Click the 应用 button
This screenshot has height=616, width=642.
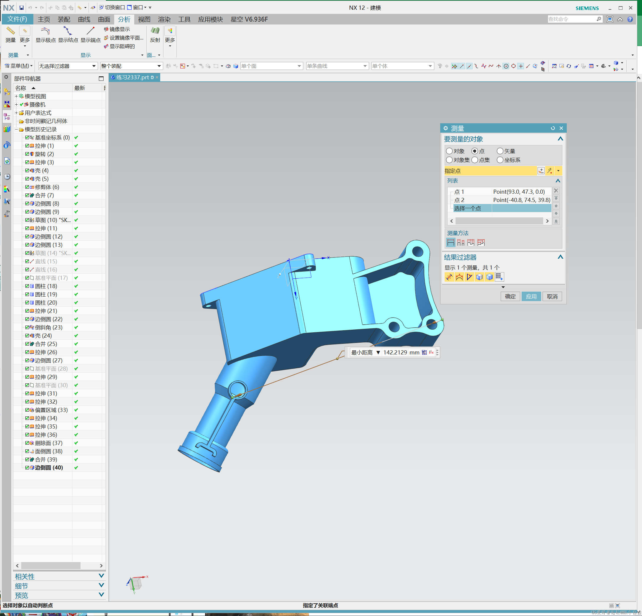click(531, 297)
